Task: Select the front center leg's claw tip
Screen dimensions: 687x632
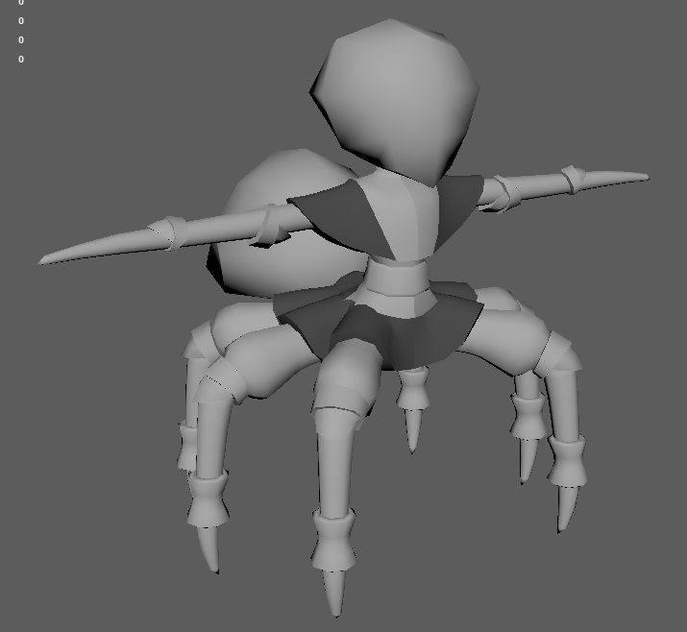Action: 335,594
